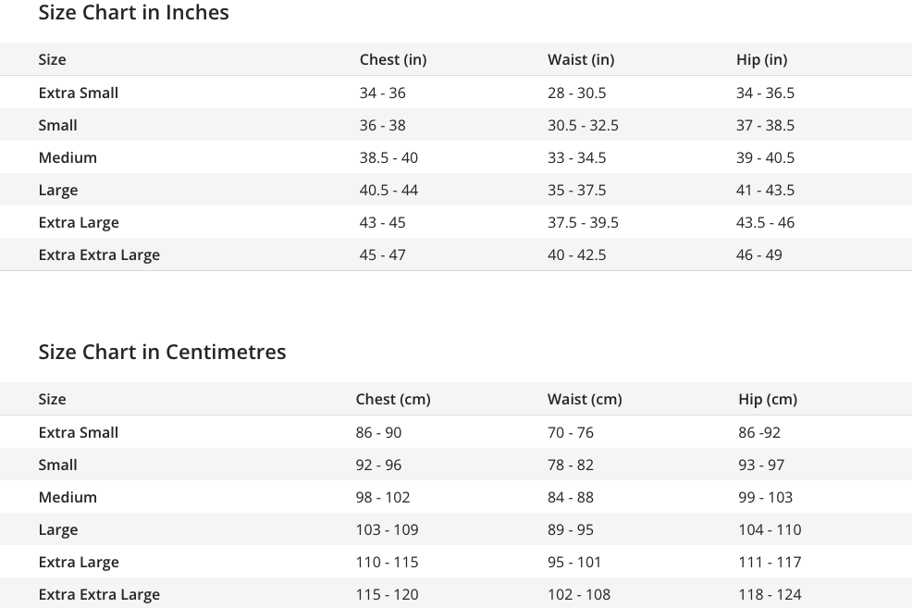Select the chest value 86 - 90 cm
Viewport: 912px width, 608px height.
coord(378,432)
